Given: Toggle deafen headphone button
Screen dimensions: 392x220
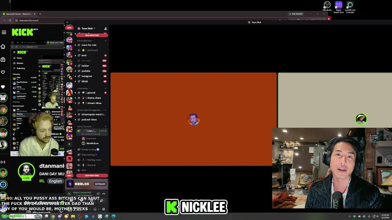Looking at the screenshot, I should click(95, 209).
